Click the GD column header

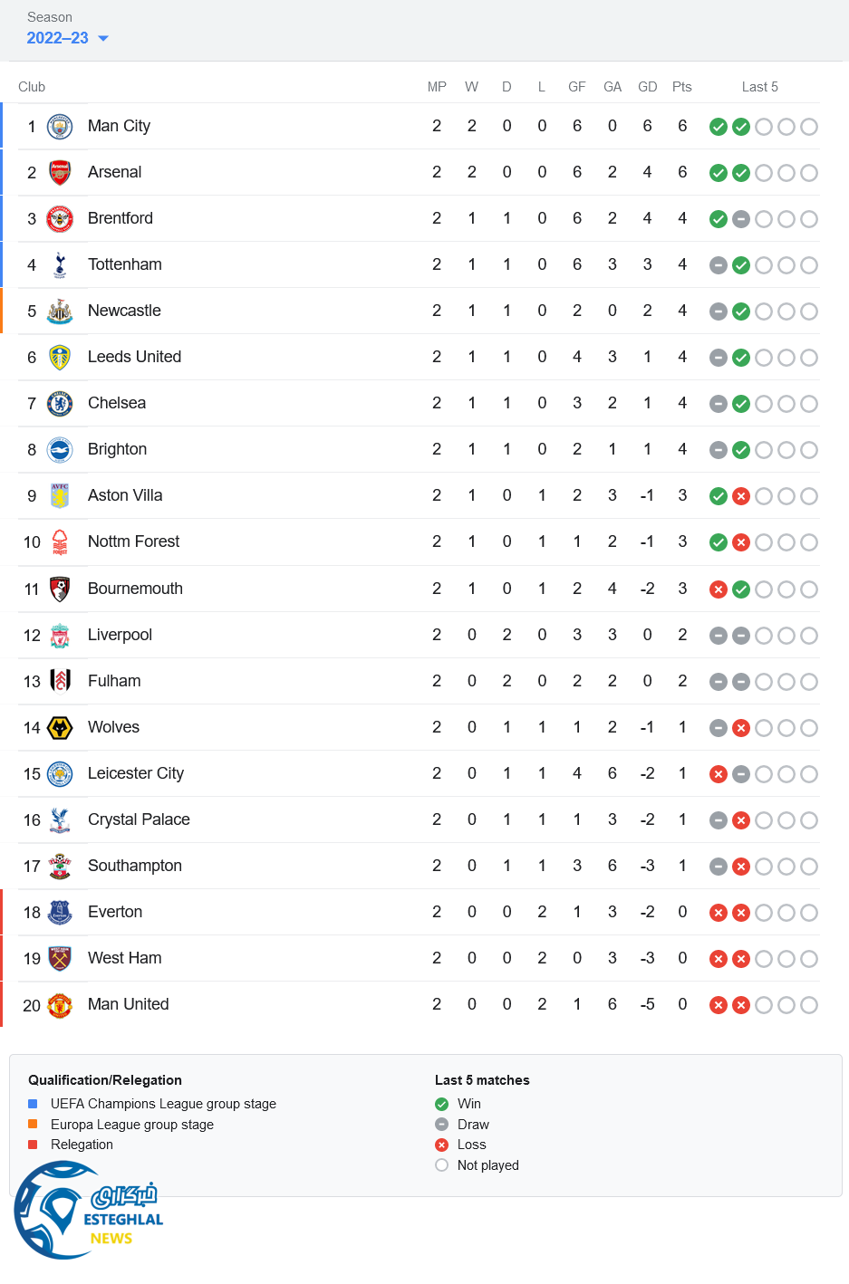point(647,87)
